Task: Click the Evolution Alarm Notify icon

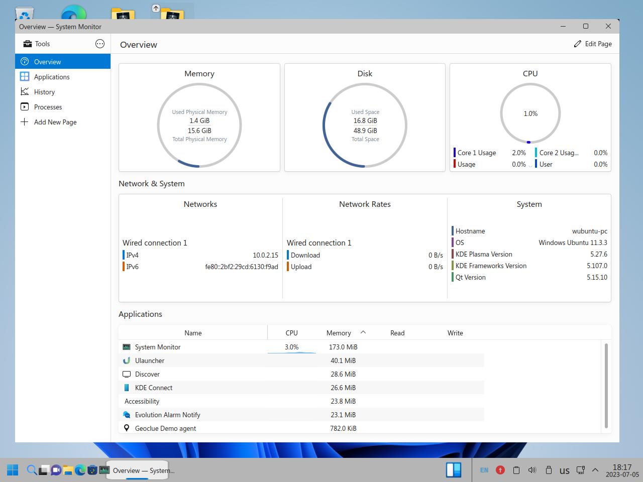Action: point(127,415)
